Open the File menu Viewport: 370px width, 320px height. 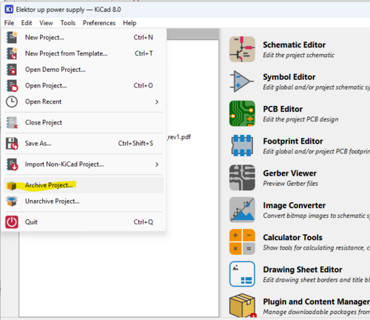[x=9, y=23]
